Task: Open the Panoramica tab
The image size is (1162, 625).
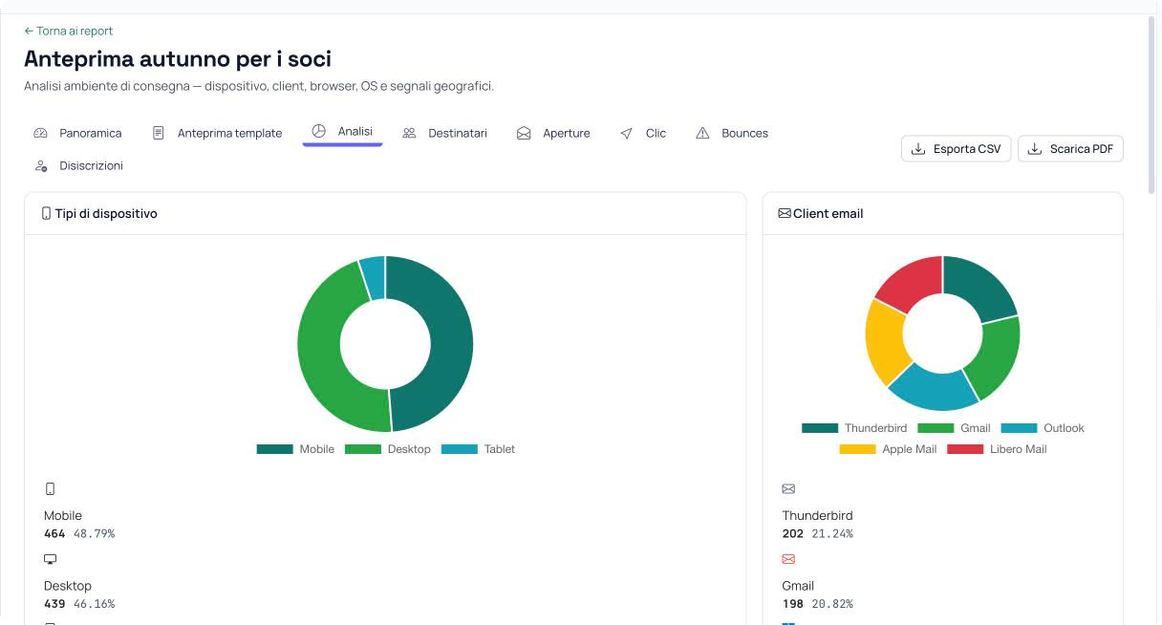Action: point(77,133)
